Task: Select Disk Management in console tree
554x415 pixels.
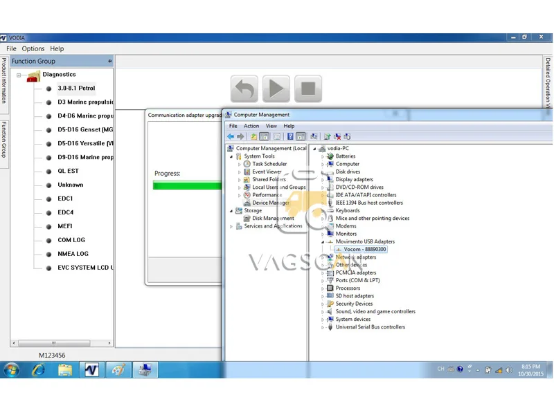Action: pos(273,218)
